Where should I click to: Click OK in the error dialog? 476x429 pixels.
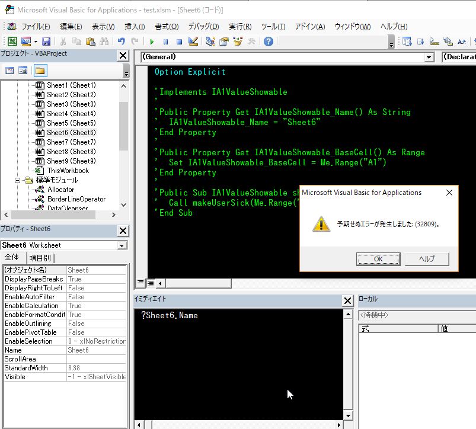[x=378, y=259]
